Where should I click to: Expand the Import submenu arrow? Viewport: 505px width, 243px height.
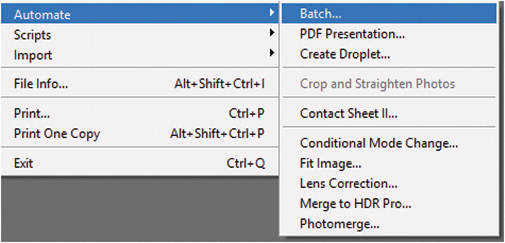click(x=271, y=53)
